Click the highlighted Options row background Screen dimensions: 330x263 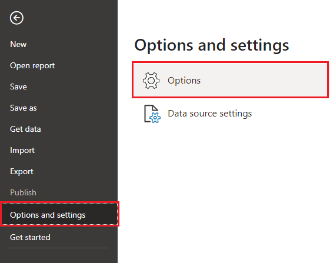(231, 80)
